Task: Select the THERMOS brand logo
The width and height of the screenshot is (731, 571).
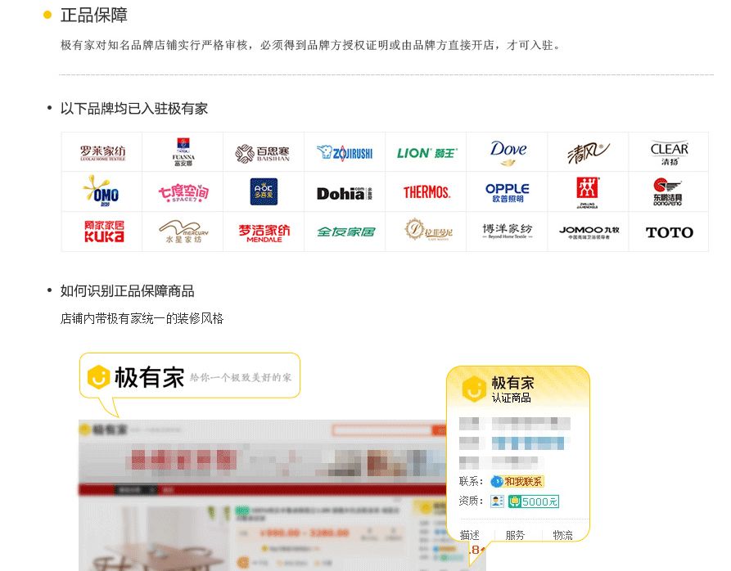Action: [426, 192]
